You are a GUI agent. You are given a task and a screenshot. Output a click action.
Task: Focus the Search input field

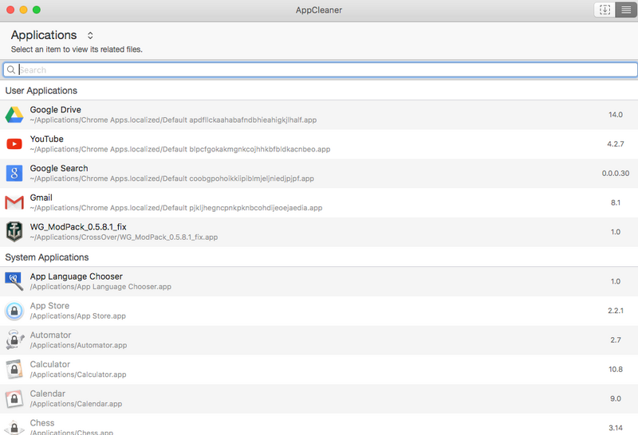coord(321,70)
